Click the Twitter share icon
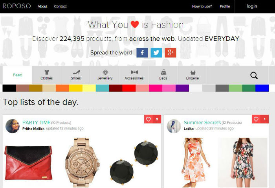 pos(156,53)
